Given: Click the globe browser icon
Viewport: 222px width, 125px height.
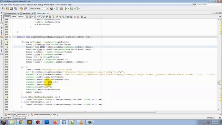Looking at the screenshot, I should [52, 9].
